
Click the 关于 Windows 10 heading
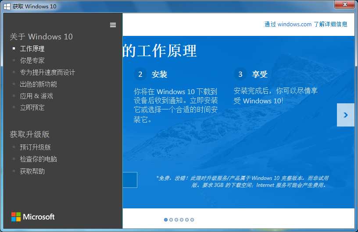point(41,37)
